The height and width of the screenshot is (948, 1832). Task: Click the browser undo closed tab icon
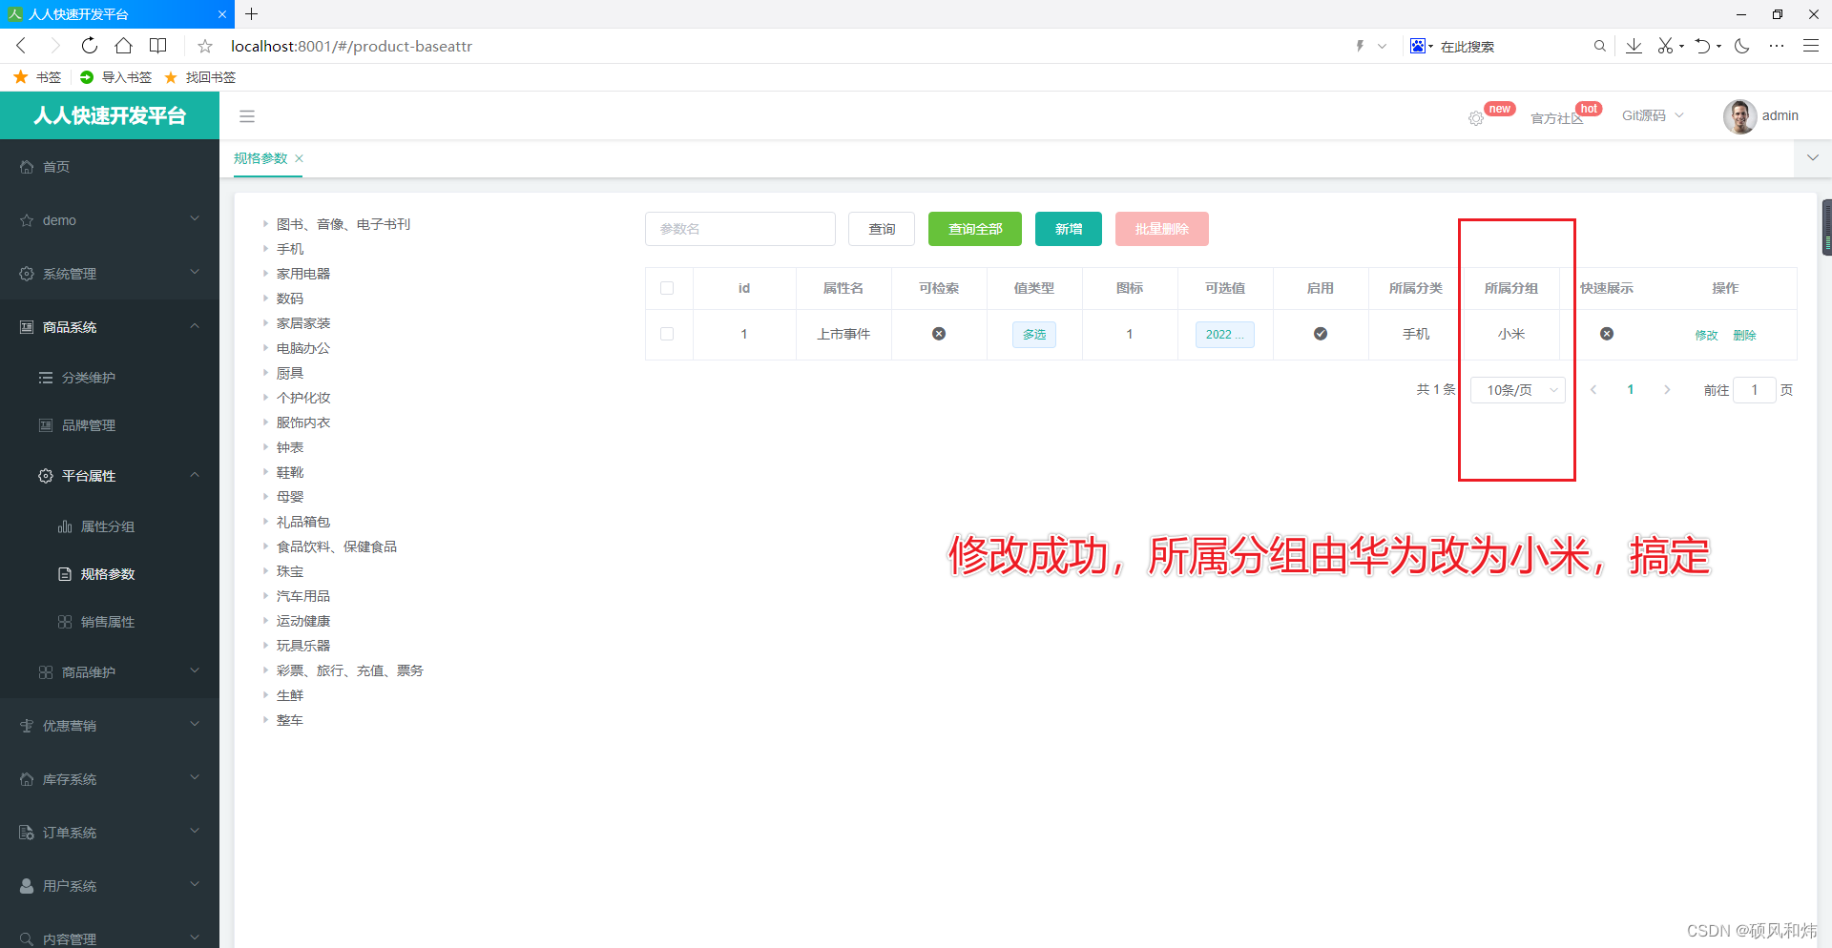pyautogui.click(x=1702, y=46)
